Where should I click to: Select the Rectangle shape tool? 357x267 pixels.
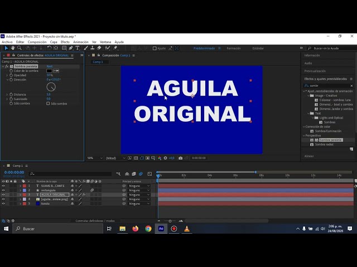(64, 48)
